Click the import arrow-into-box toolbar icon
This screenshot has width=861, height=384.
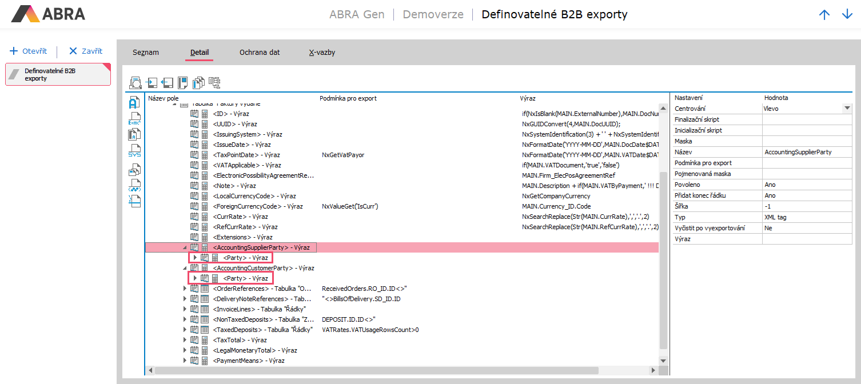pos(152,83)
